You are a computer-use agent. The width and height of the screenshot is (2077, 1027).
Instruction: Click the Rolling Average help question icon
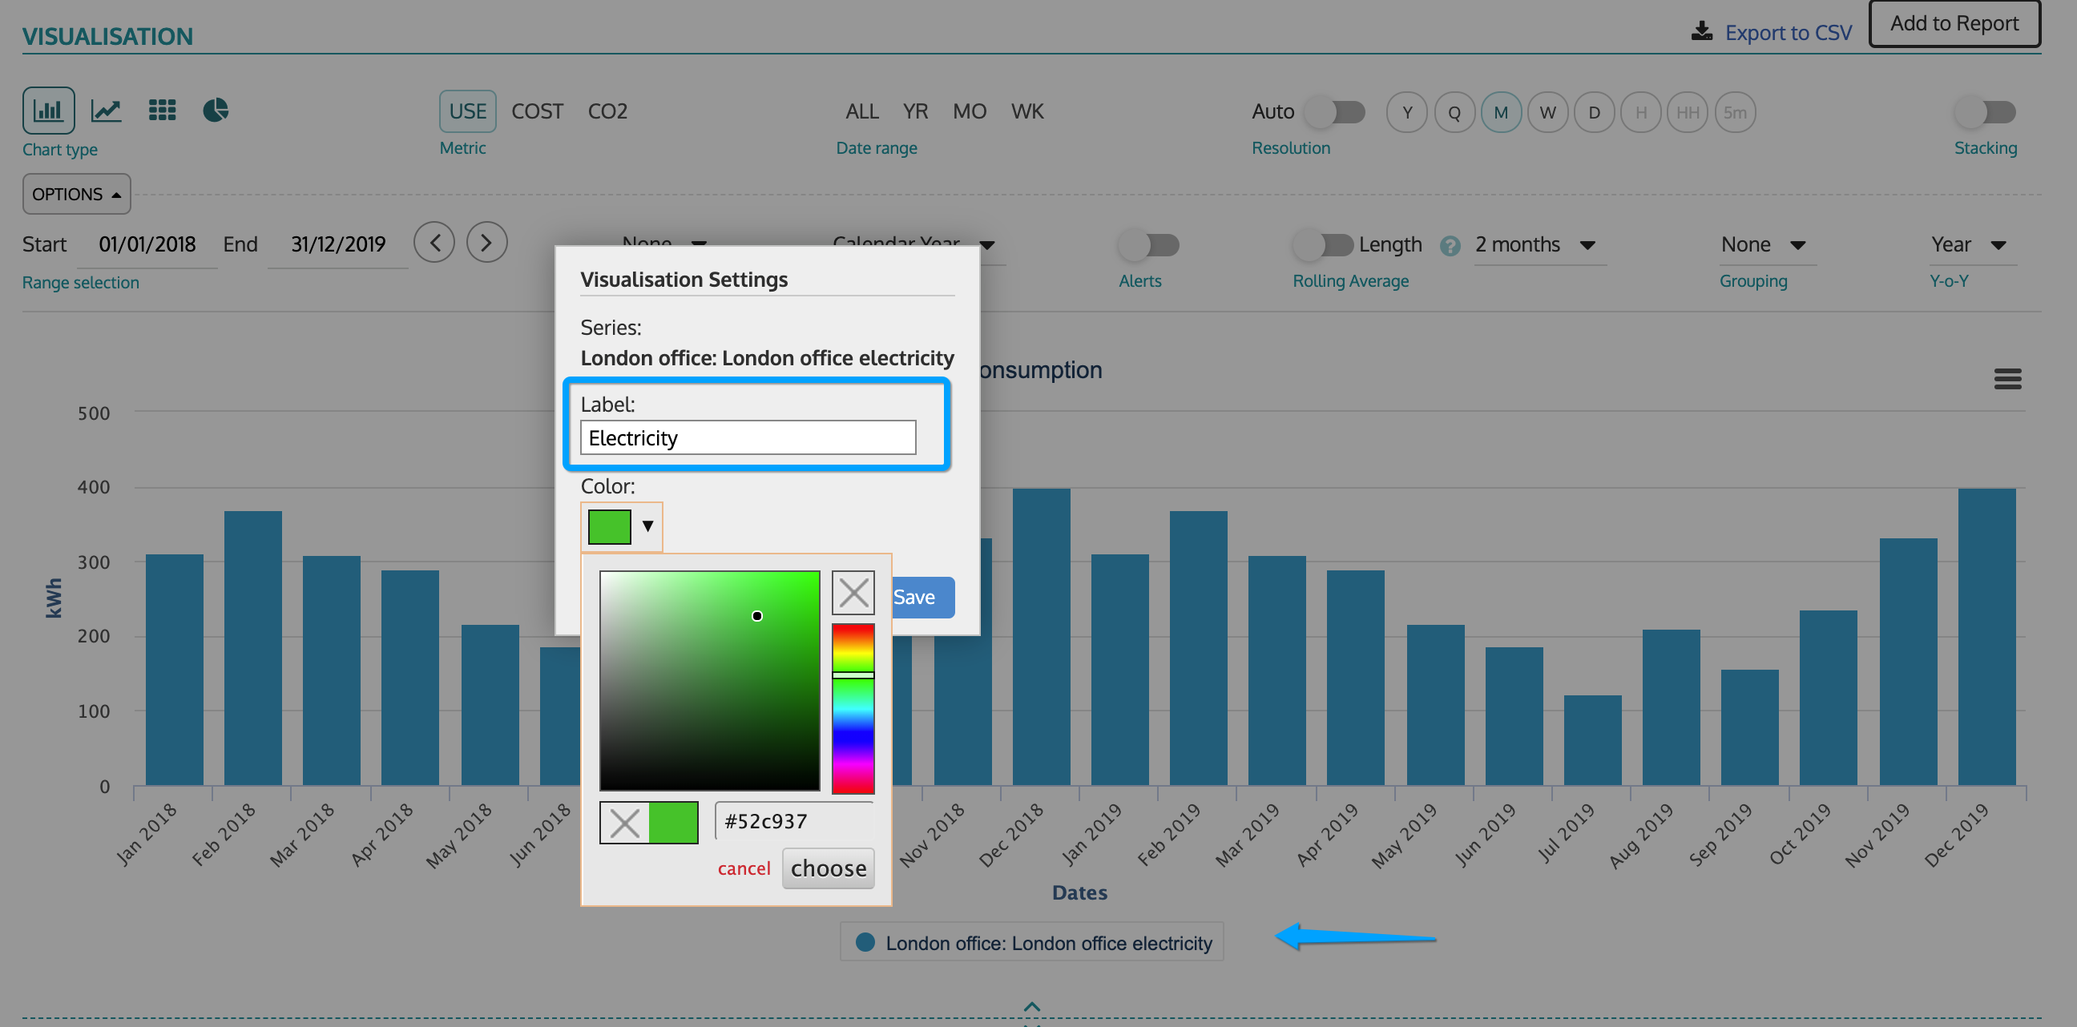pos(1449,246)
